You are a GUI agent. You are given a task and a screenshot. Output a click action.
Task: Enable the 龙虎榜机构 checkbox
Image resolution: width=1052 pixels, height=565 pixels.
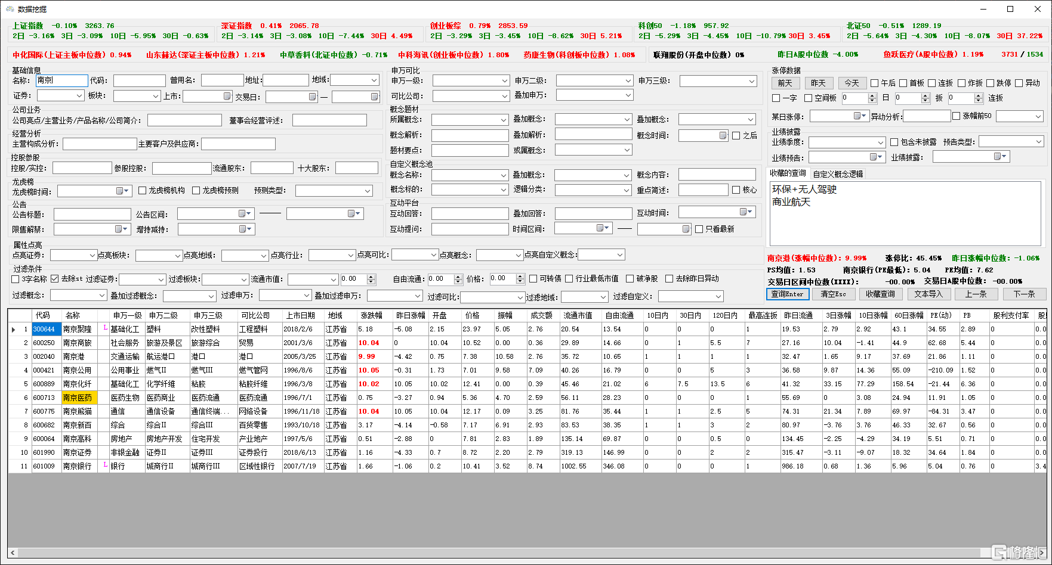click(x=142, y=191)
